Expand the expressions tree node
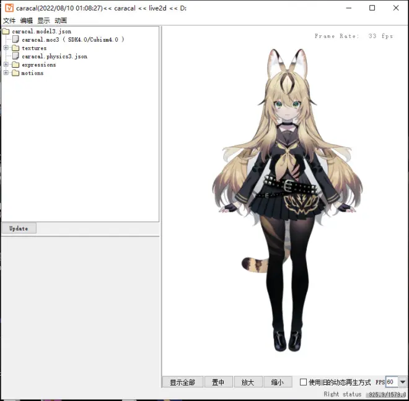This screenshot has width=409, height=401. coord(6,65)
